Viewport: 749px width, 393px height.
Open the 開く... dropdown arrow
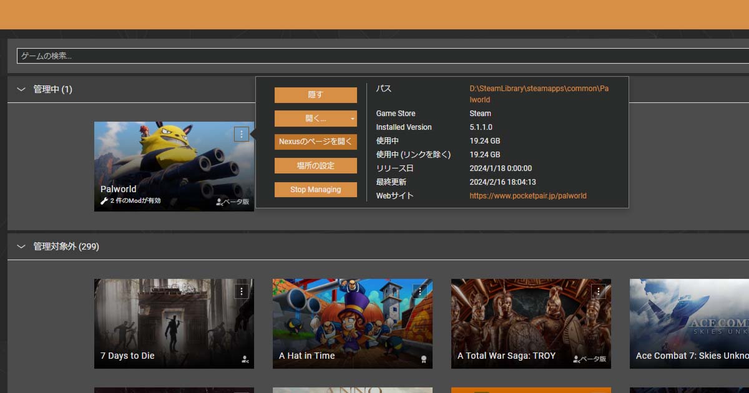coord(353,119)
